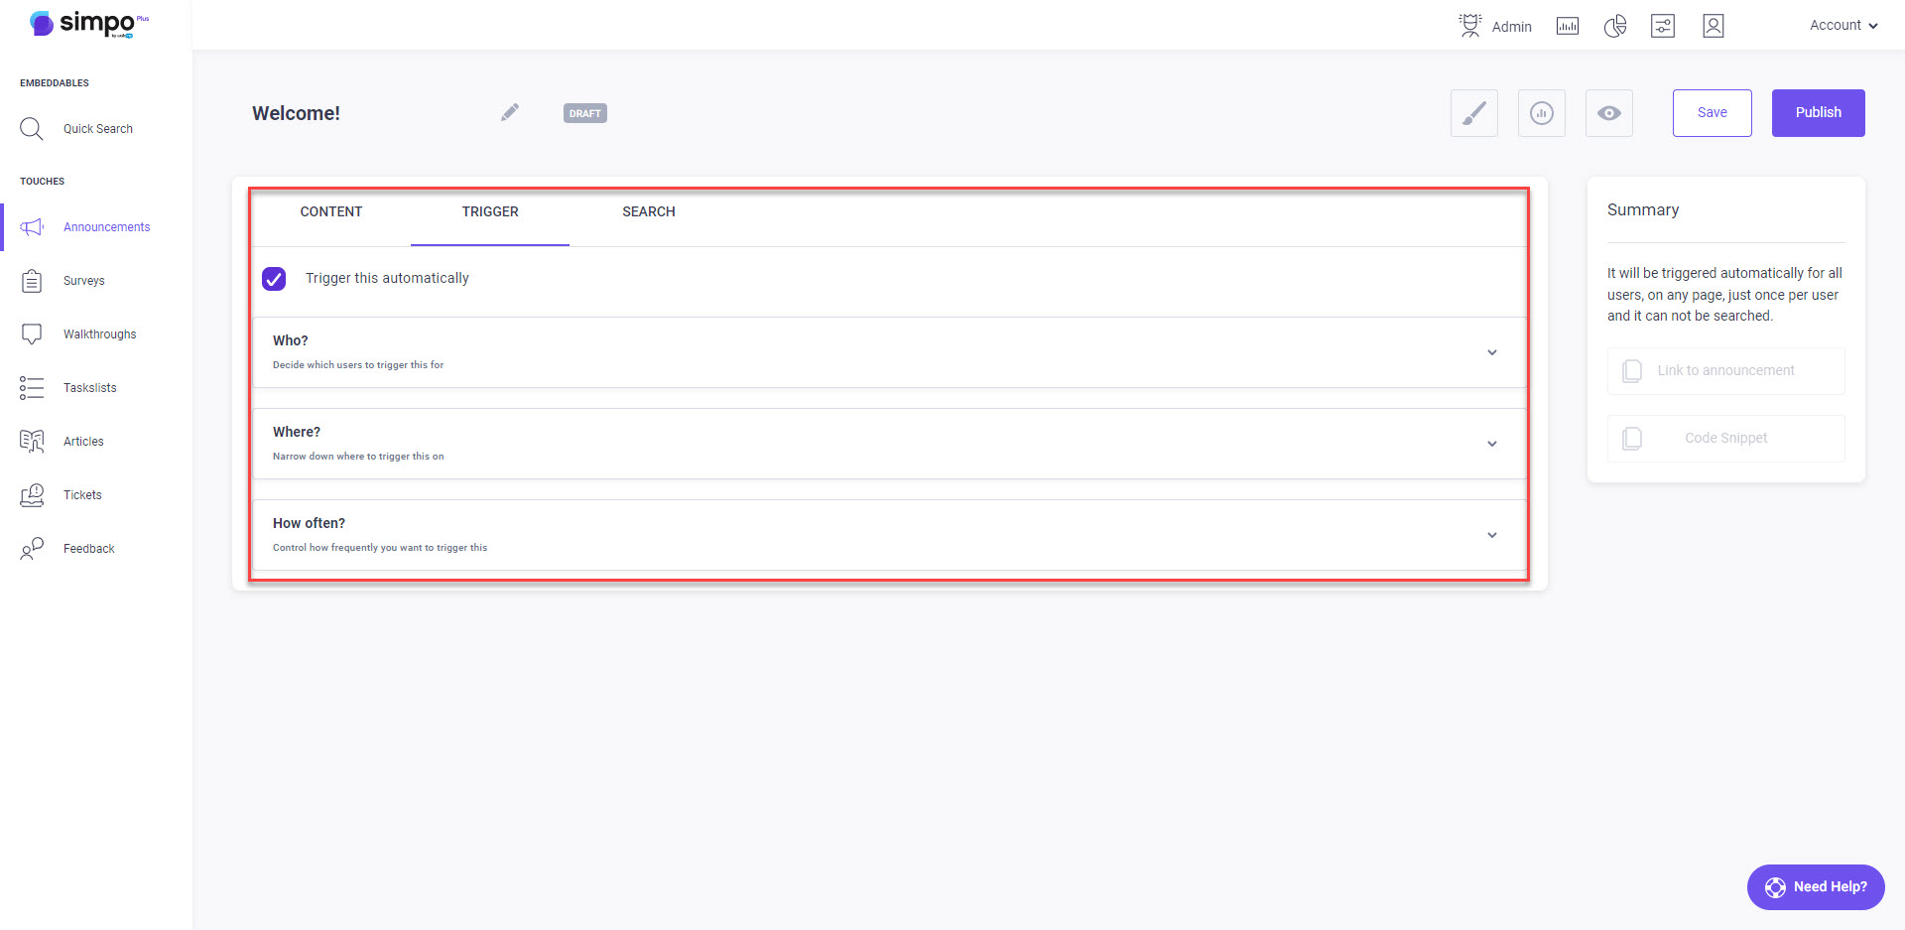Open Feedback in sidebar
This screenshot has width=1905, height=930.
(x=89, y=549)
